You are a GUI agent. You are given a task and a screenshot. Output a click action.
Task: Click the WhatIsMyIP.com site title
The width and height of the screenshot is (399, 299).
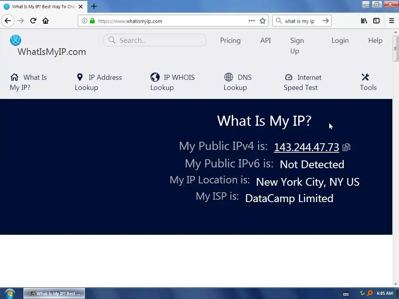[52, 52]
